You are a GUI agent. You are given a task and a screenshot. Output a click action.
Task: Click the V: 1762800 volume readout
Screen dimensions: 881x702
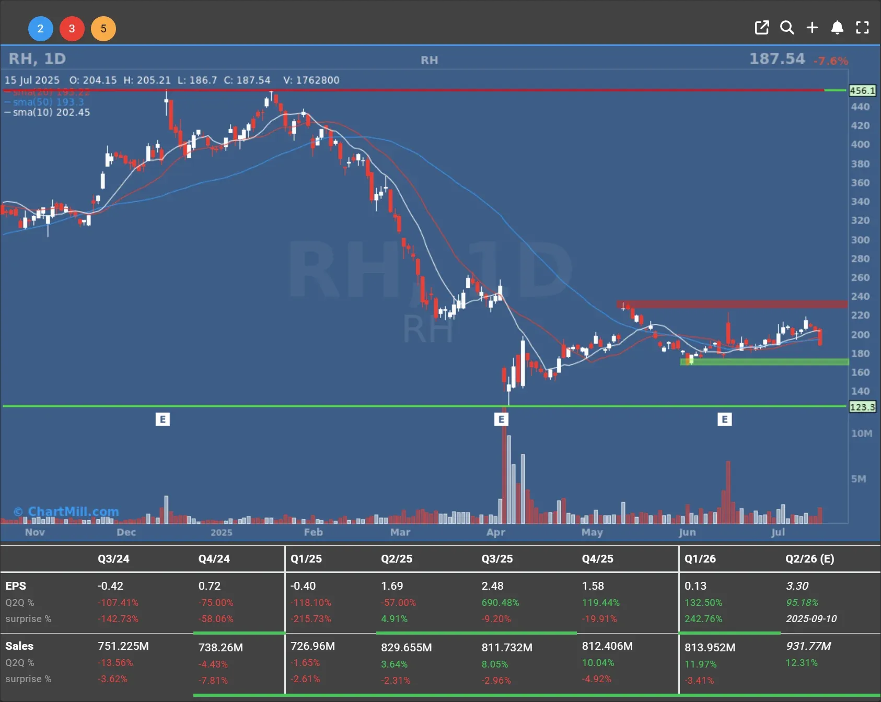(x=311, y=80)
